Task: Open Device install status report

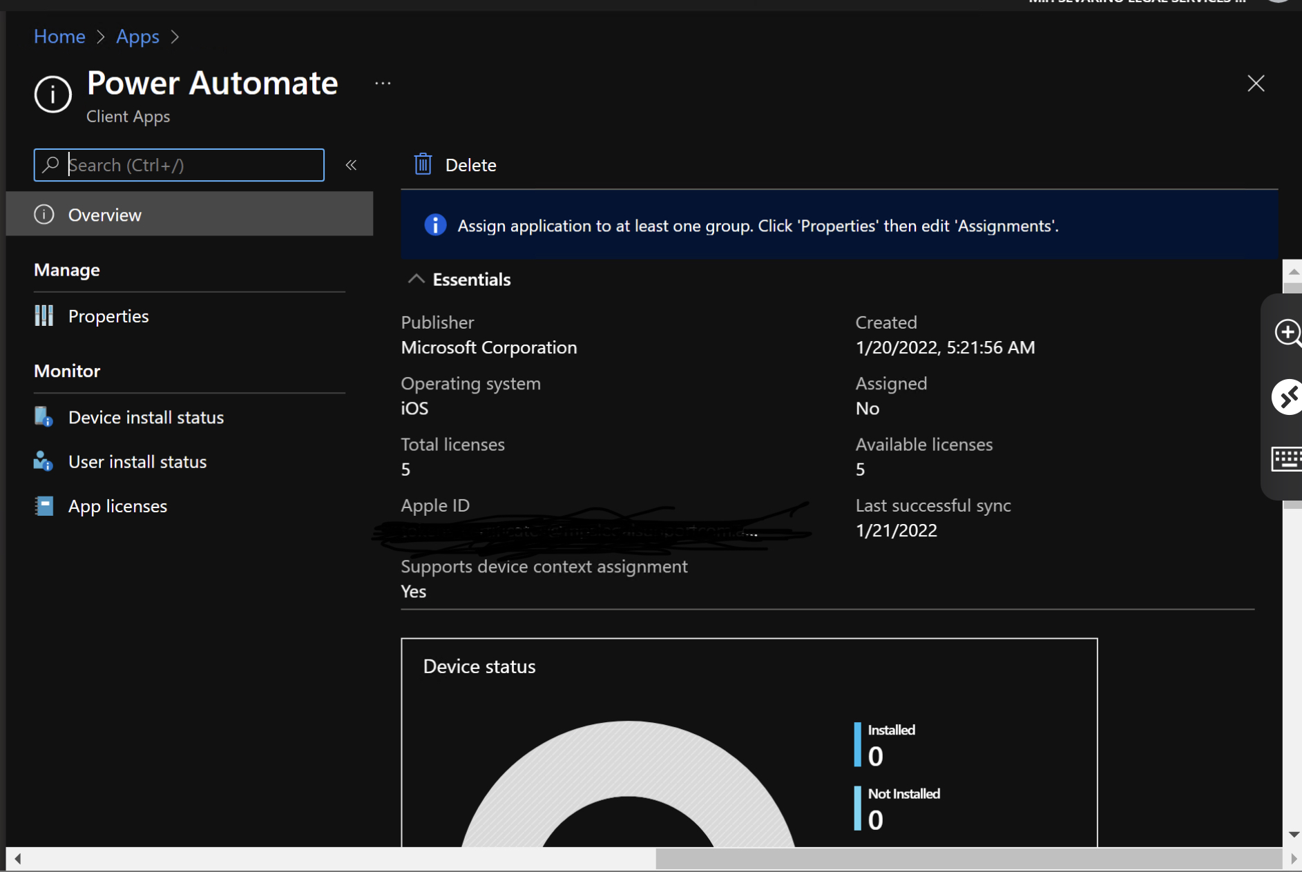Action: click(x=146, y=417)
